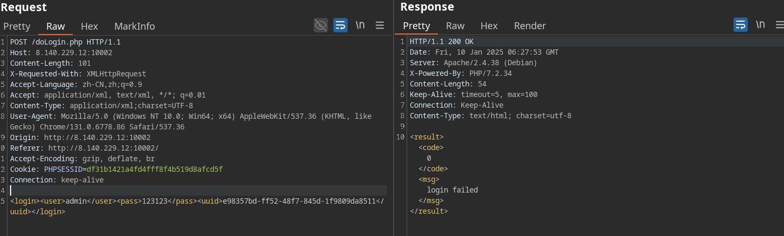
Task: Open the Response panel hamburger menu
Action: [779, 24]
